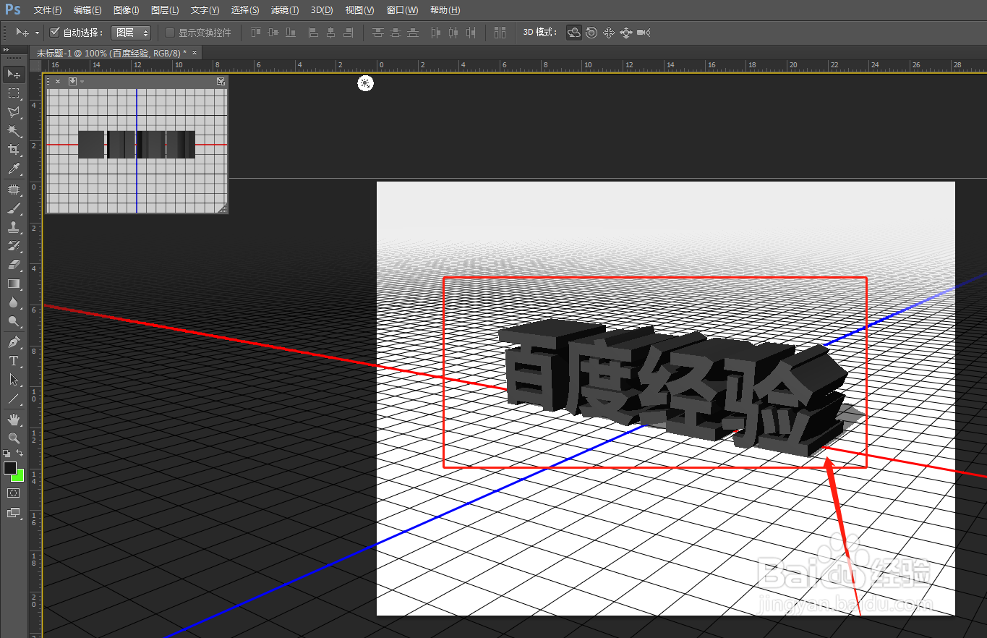Select the Clone Stamp tool
The width and height of the screenshot is (987, 638).
(x=14, y=228)
